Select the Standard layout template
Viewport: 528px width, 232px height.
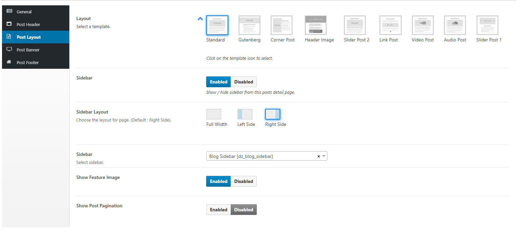(x=217, y=25)
